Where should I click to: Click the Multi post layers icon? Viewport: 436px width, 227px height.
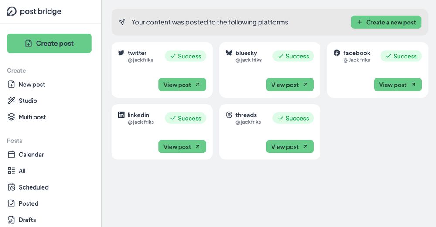pyautogui.click(x=11, y=117)
